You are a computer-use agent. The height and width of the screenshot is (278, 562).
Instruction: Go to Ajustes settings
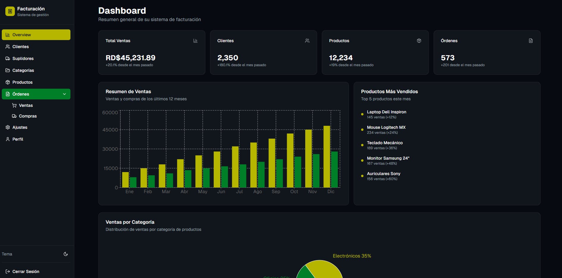point(36,127)
